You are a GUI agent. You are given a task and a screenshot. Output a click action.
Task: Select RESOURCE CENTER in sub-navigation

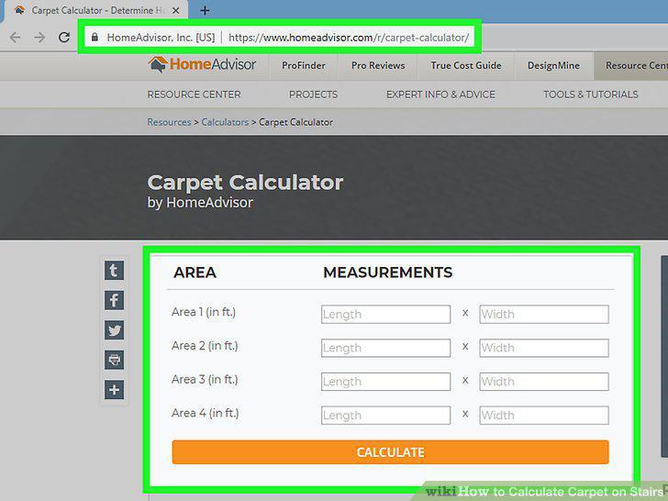tap(194, 95)
